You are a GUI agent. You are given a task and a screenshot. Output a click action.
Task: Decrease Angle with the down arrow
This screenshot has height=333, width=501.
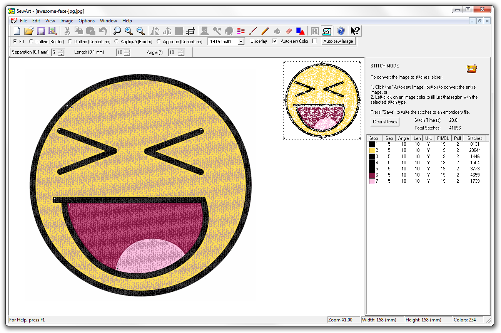[x=181, y=54]
